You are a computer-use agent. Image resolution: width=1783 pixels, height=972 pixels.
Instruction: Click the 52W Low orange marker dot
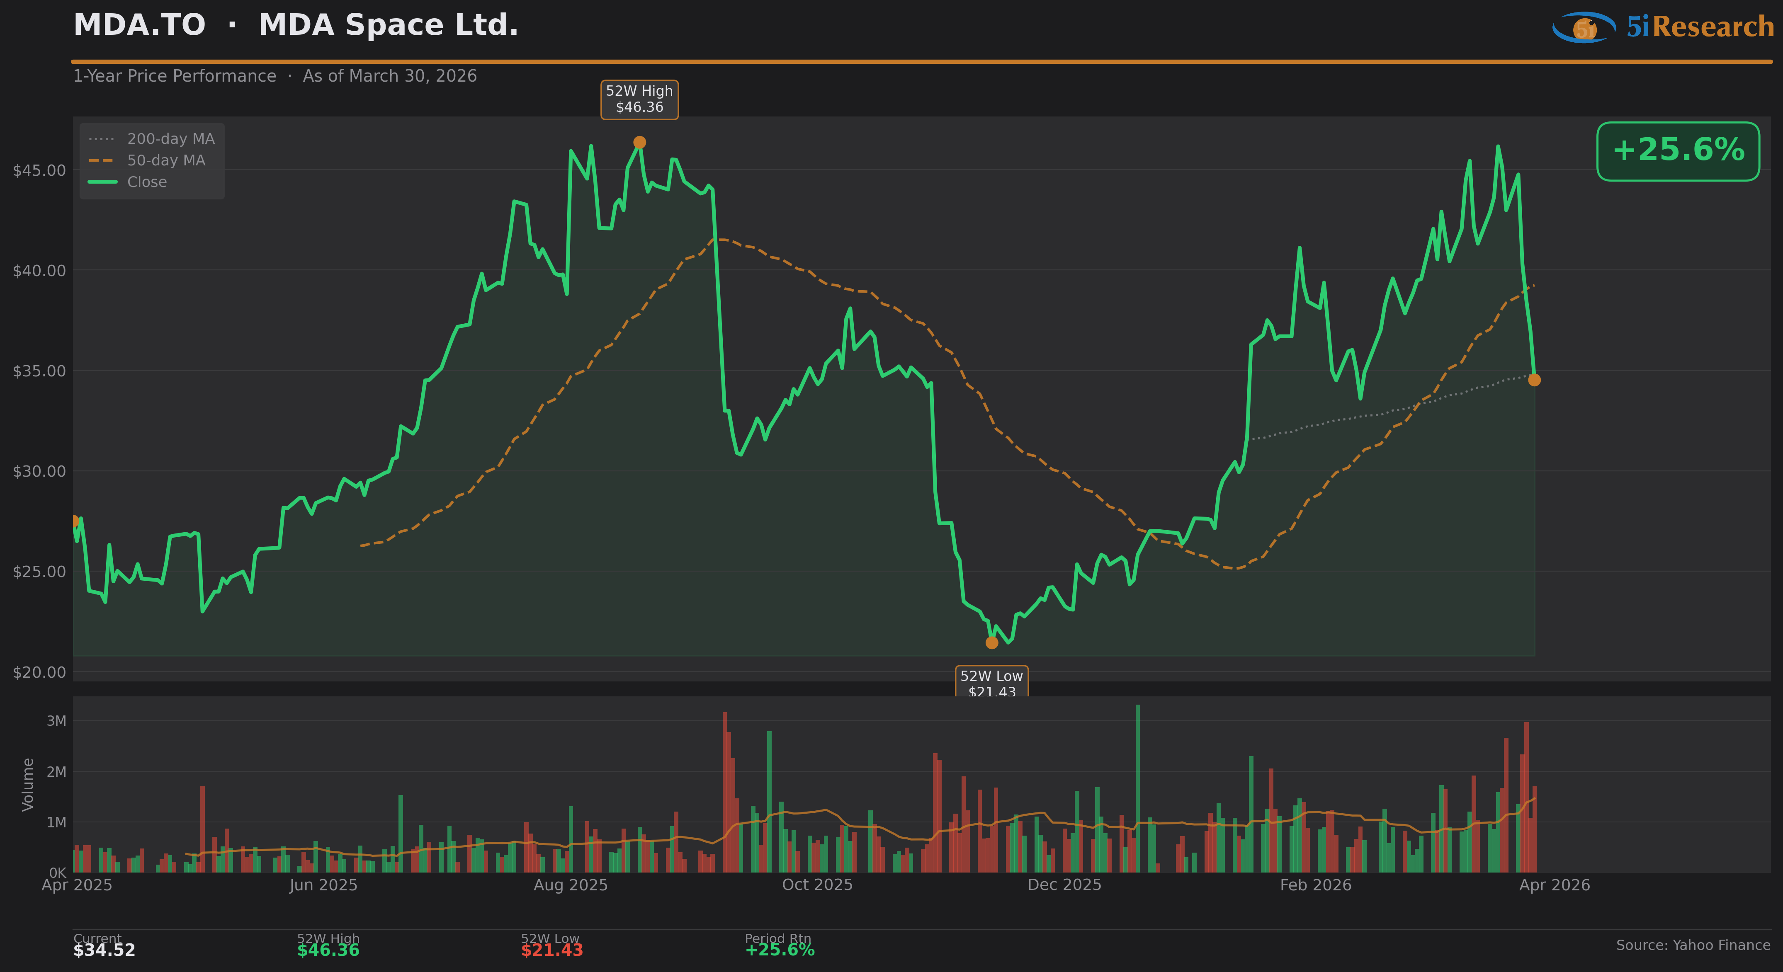[992, 643]
